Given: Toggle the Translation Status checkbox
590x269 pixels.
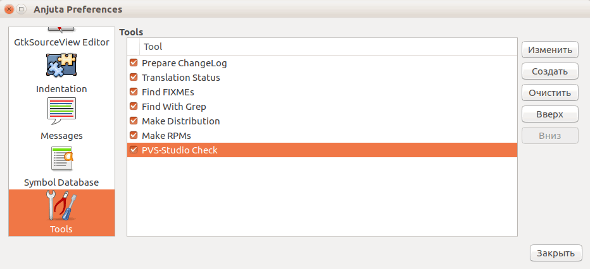Looking at the screenshot, I should coord(134,77).
